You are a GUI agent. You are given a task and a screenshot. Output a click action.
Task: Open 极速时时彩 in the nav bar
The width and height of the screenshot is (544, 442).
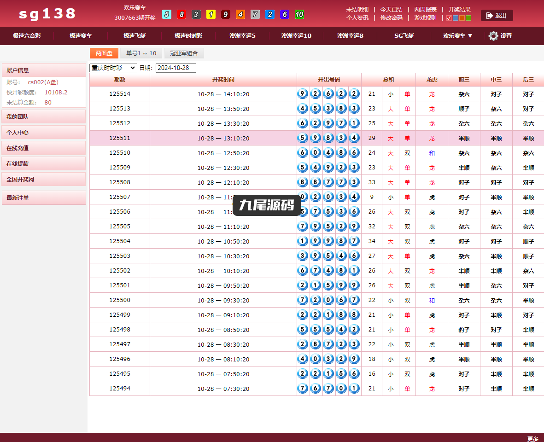pyautogui.click(x=188, y=36)
